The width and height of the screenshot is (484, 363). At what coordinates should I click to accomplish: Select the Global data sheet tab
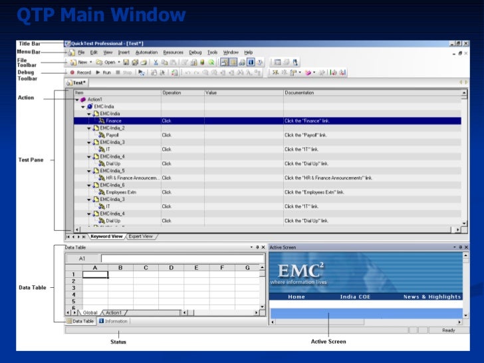point(90,312)
